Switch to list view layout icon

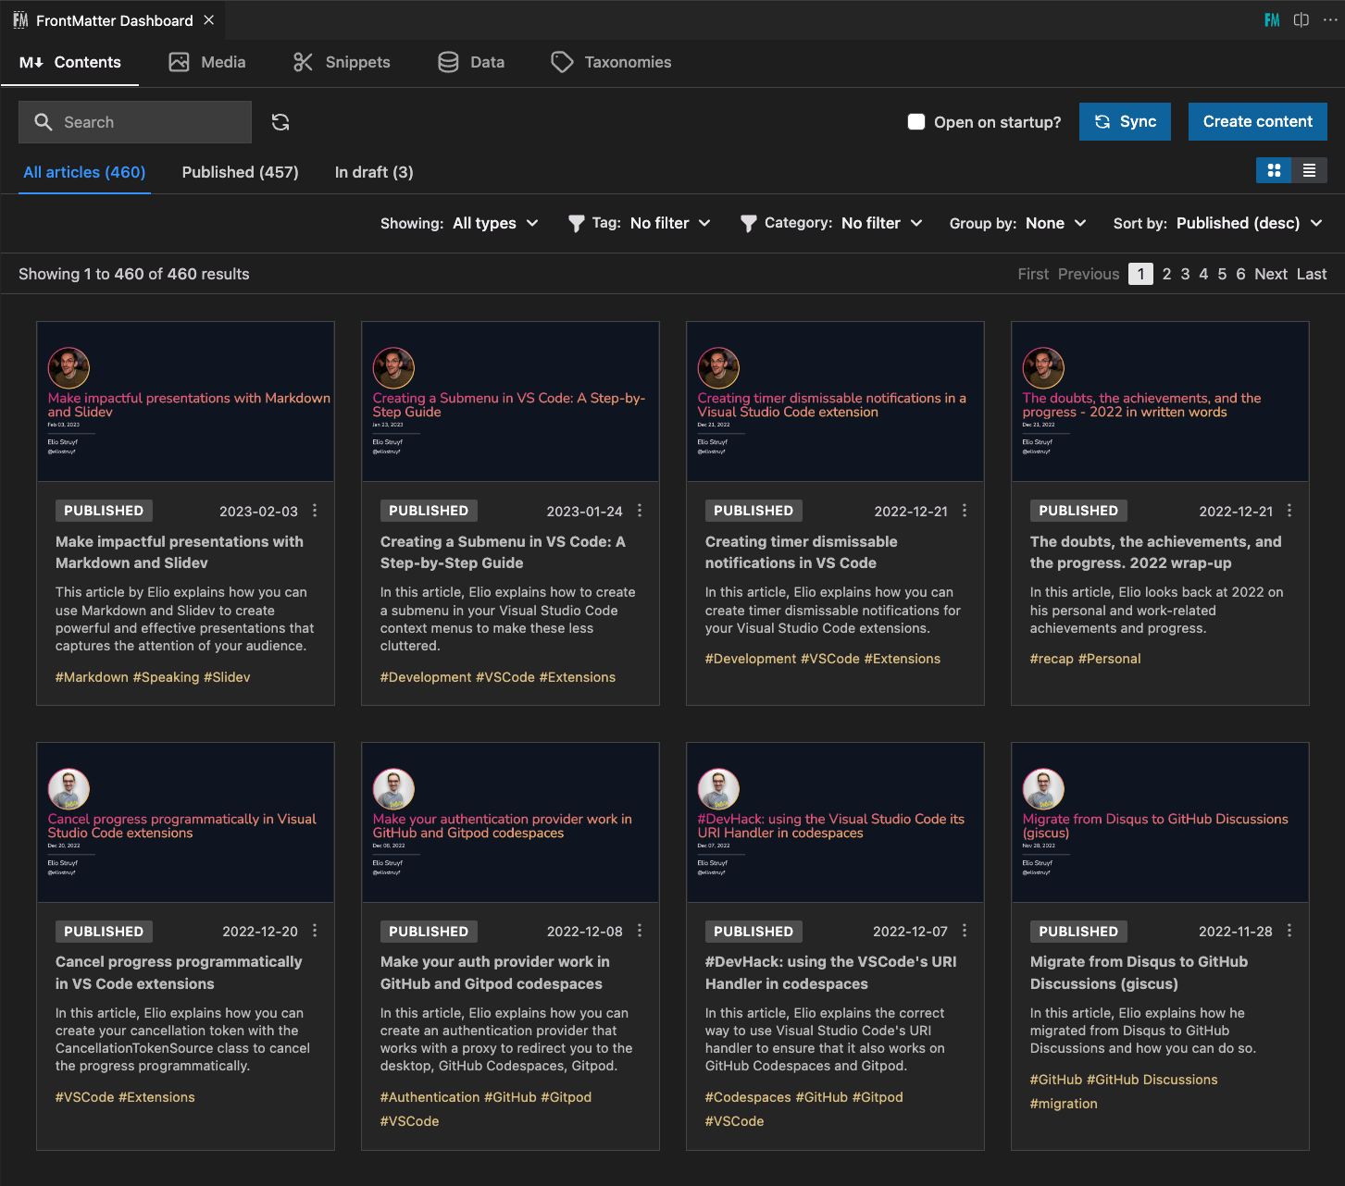1309,170
